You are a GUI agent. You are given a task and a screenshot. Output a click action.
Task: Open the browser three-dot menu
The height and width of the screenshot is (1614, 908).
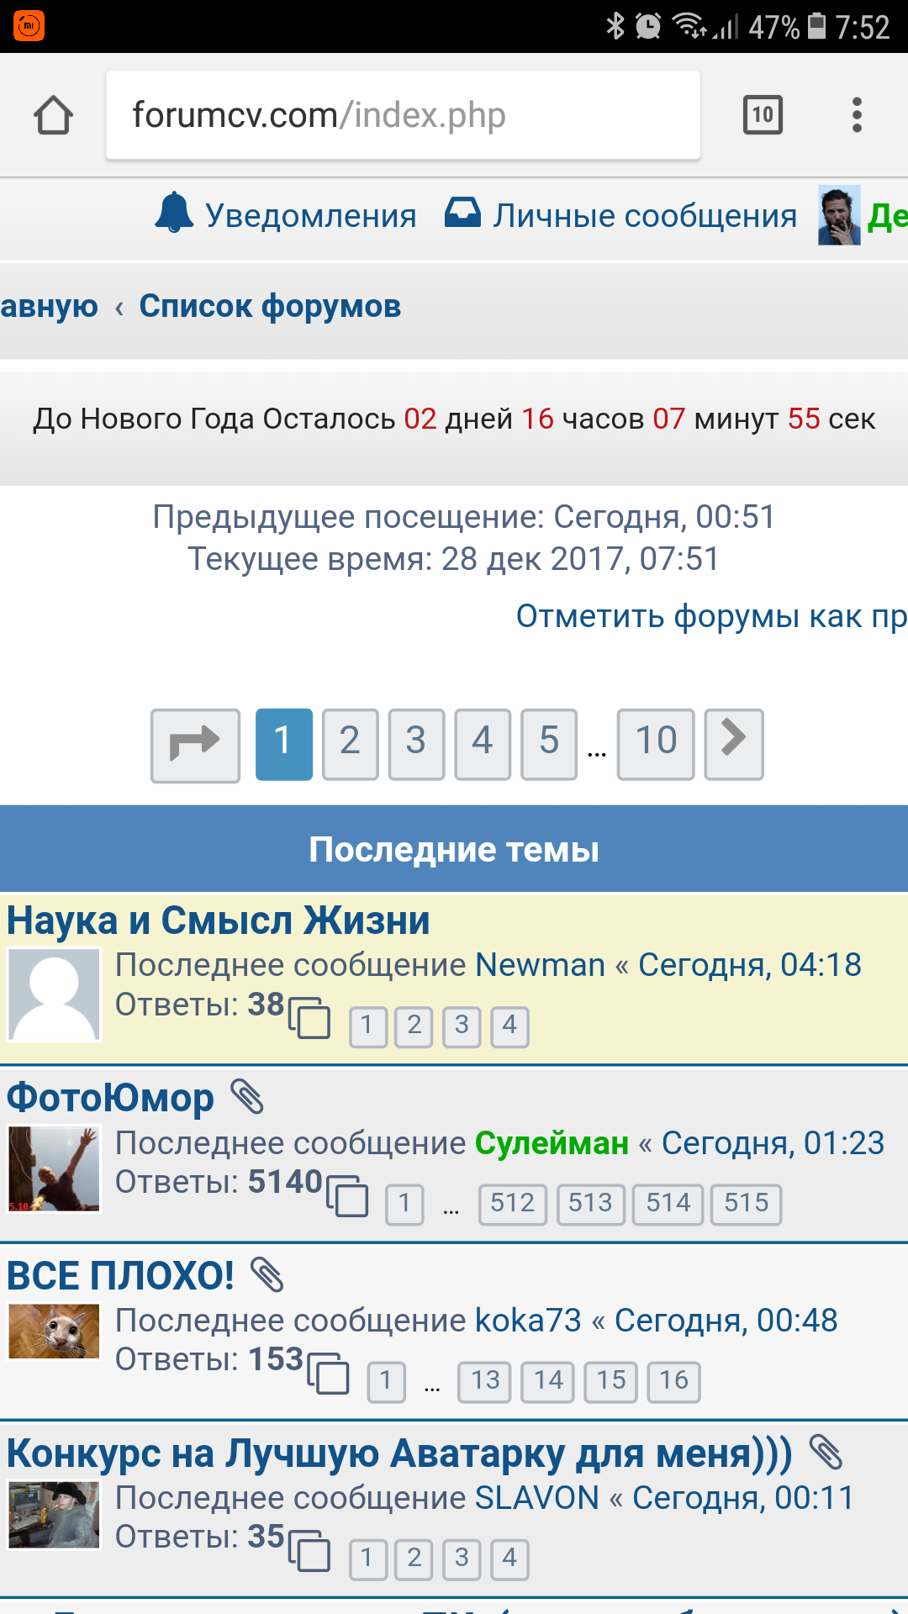tap(857, 115)
